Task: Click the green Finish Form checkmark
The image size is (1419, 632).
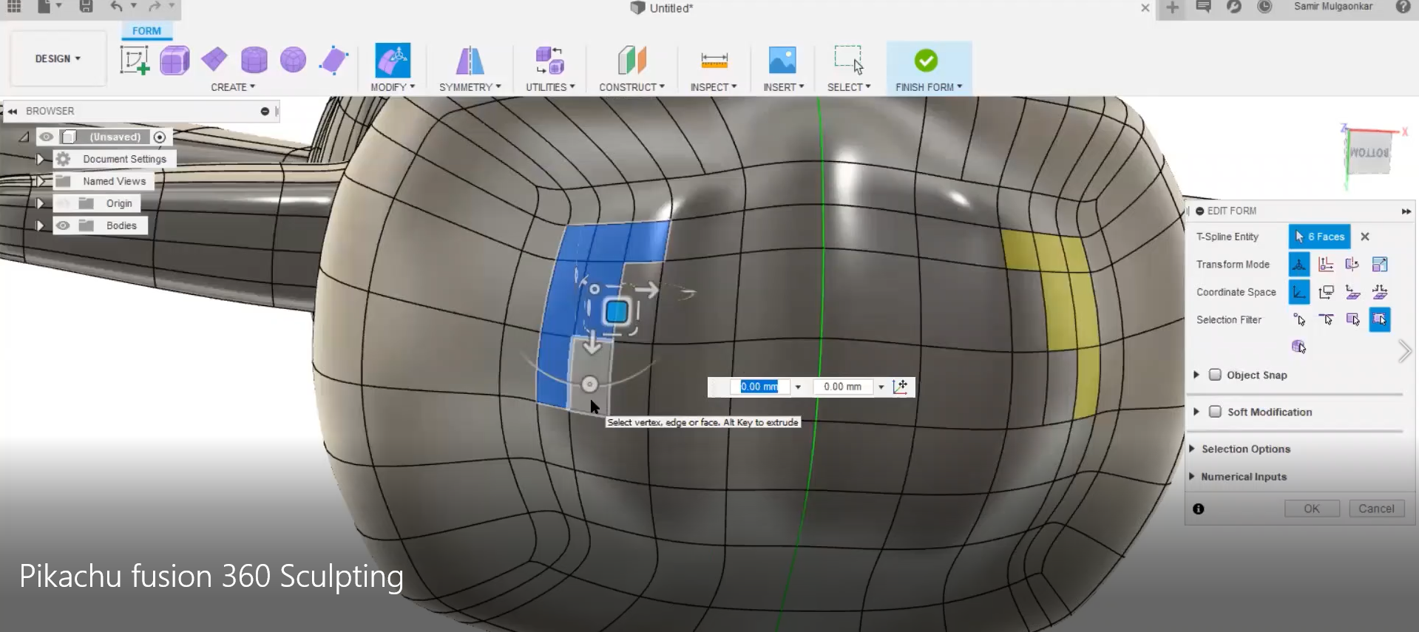Action: pyautogui.click(x=926, y=60)
